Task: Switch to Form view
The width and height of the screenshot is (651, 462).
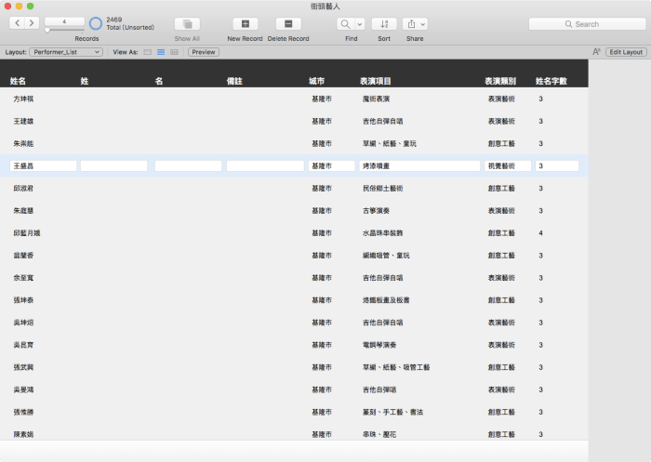Action: pos(148,52)
